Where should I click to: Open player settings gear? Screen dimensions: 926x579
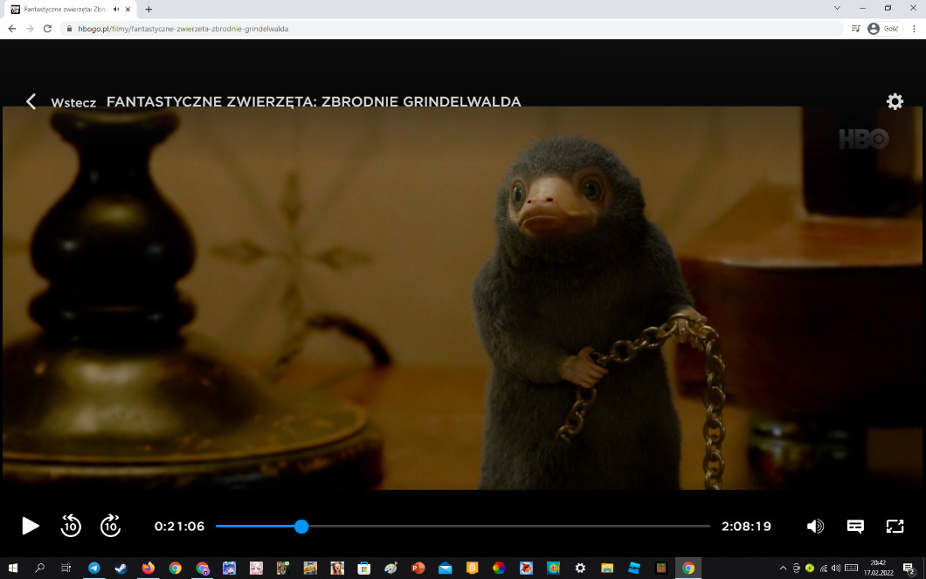895,101
